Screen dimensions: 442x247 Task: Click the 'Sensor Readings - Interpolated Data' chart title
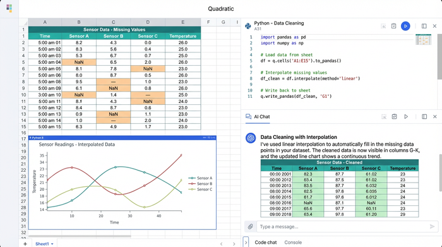(x=76, y=145)
